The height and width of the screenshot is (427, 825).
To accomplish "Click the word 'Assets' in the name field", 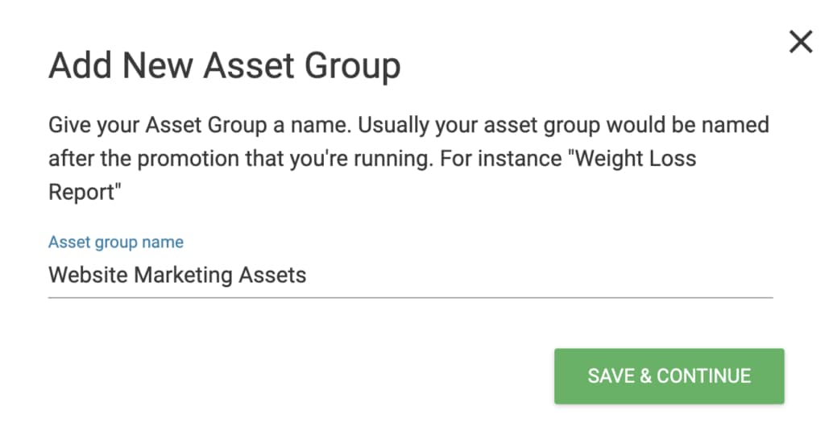I will coord(273,276).
